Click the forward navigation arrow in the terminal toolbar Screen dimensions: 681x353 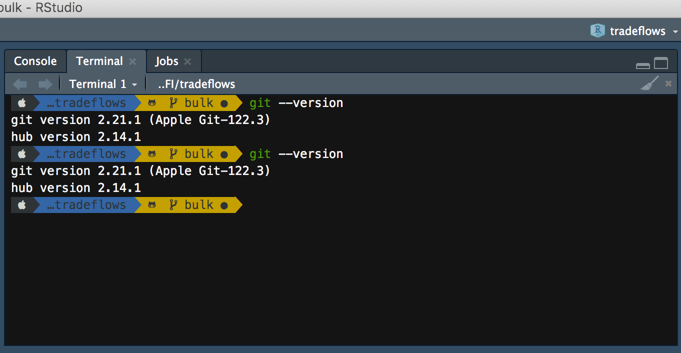pyautogui.click(x=44, y=83)
